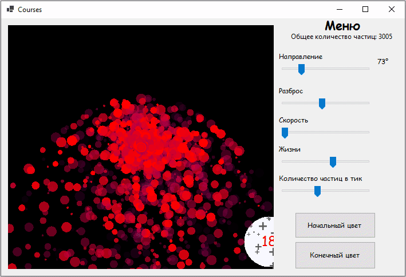Click the Courses app icon in title bar
Screen dimensions: 406x277
pos(10,10)
